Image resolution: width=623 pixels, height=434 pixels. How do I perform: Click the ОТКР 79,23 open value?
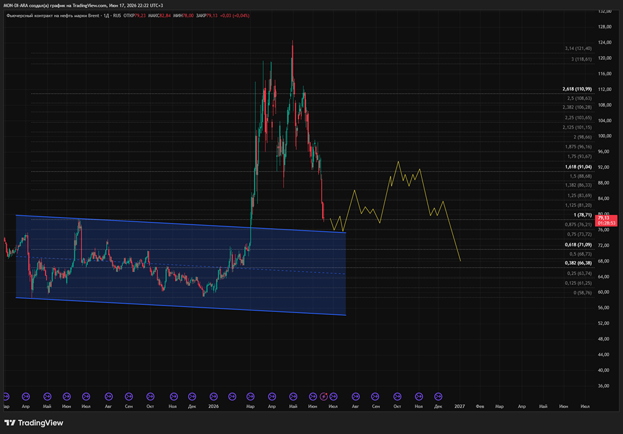(135, 16)
